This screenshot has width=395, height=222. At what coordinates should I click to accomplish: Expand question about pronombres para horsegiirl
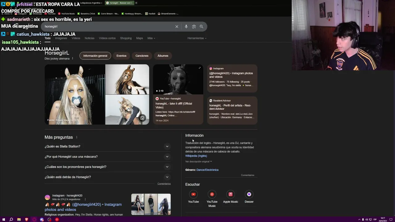click(107, 167)
